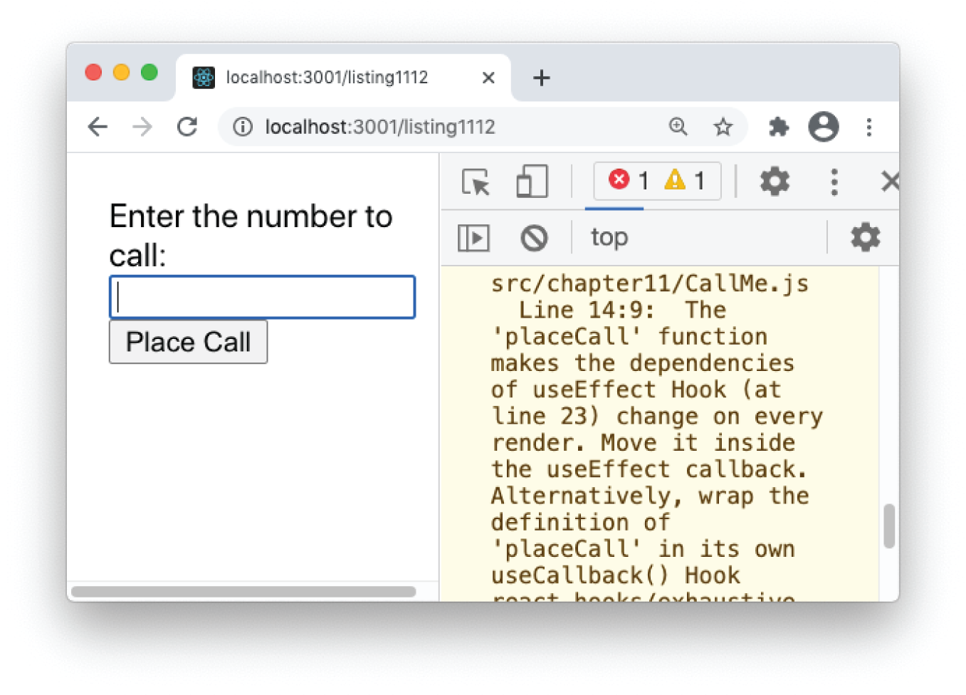The height and width of the screenshot is (695, 966).
Task: Open the DevTools three-dot menu
Action: click(834, 182)
